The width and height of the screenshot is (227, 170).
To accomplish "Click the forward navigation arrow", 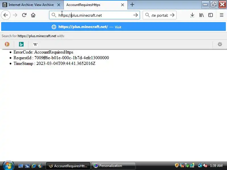I will pyautogui.click(x=15, y=15).
